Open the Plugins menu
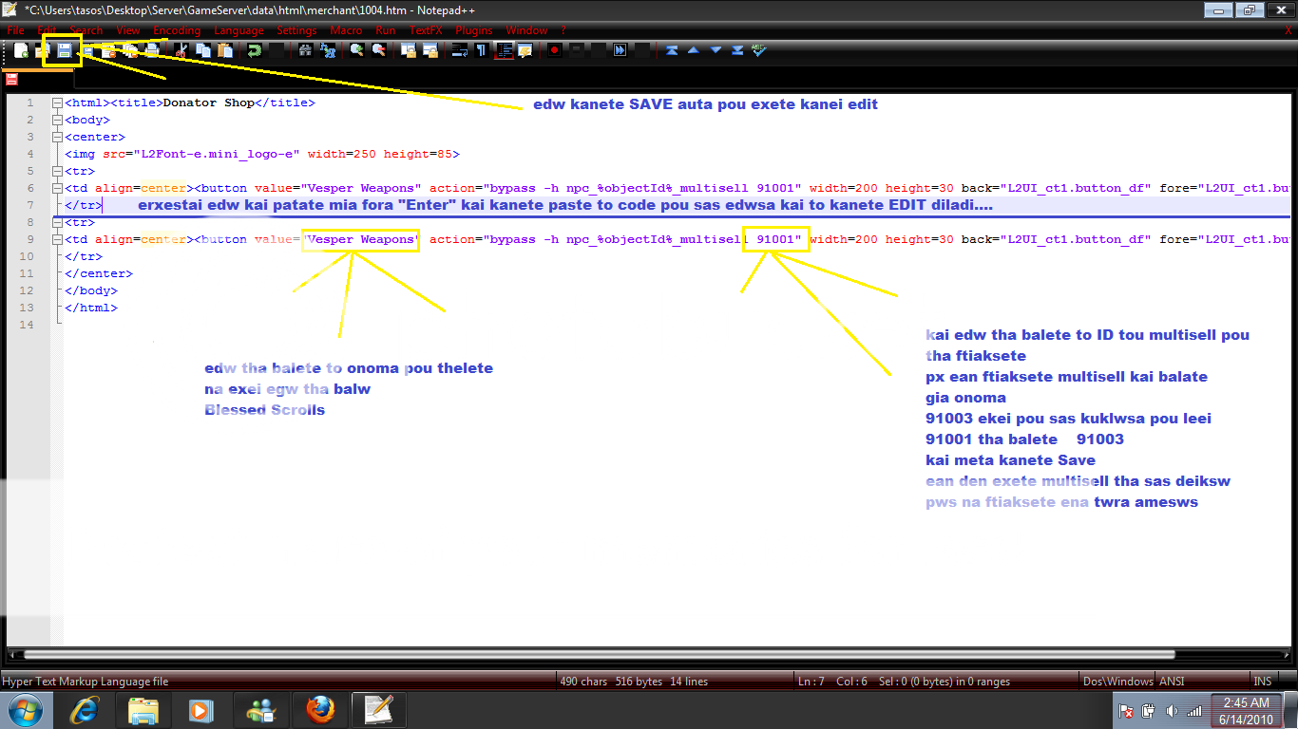The height and width of the screenshot is (729, 1298). point(474,30)
